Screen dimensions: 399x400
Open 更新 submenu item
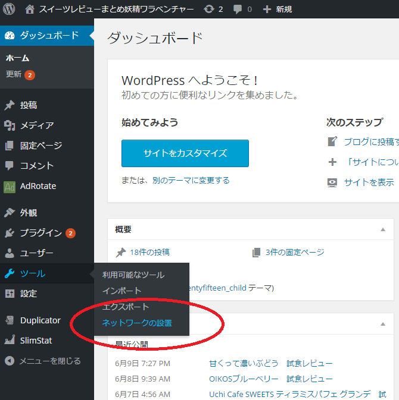point(14,74)
